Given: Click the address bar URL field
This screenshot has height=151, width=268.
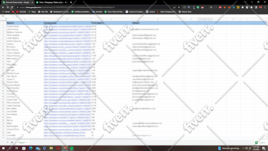Looking at the screenshot, I should click(94, 7).
